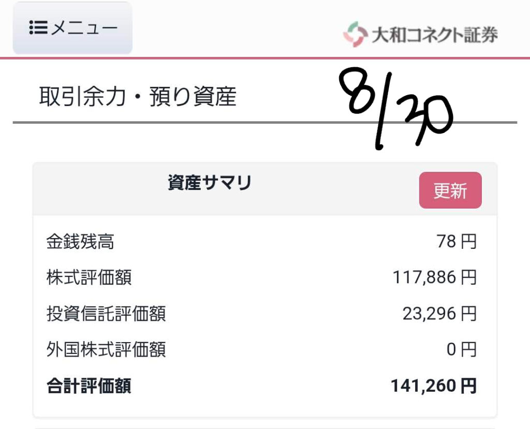Viewport: 530px width, 429px height.
Task: Click the list icon beside メニュー
Action: [38, 27]
